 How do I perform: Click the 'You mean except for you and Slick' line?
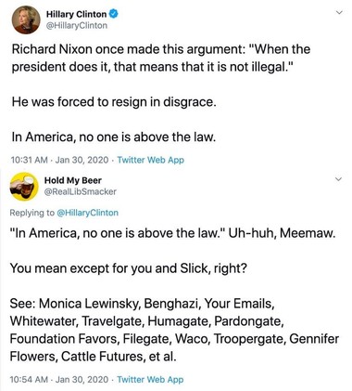tap(129, 268)
